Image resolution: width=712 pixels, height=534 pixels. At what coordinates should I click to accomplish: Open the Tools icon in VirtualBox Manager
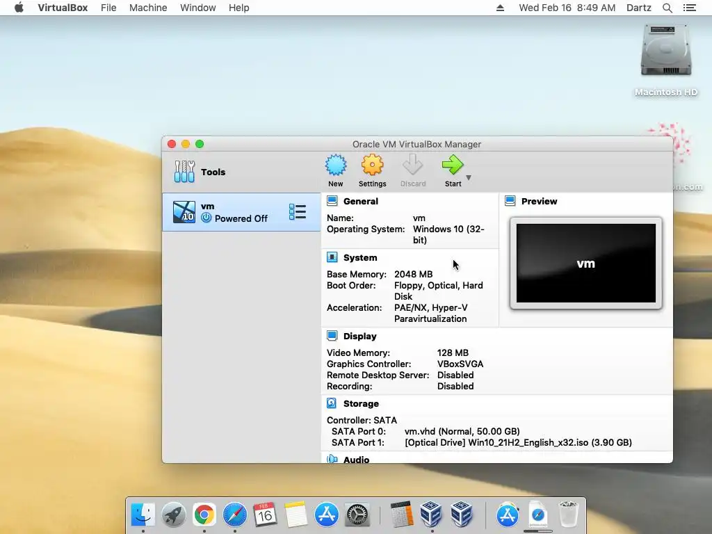pyautogui.click(x=184, y=171)
